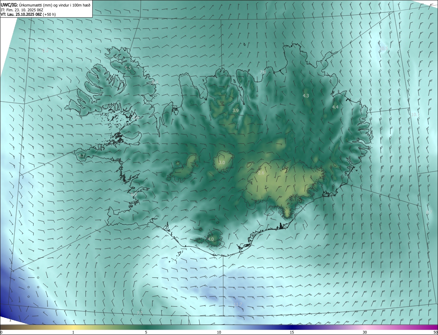Click the 11.7 value label over the sea
Image resolution: width=438 pixels, height=335 pixels.
coord(237,304)
